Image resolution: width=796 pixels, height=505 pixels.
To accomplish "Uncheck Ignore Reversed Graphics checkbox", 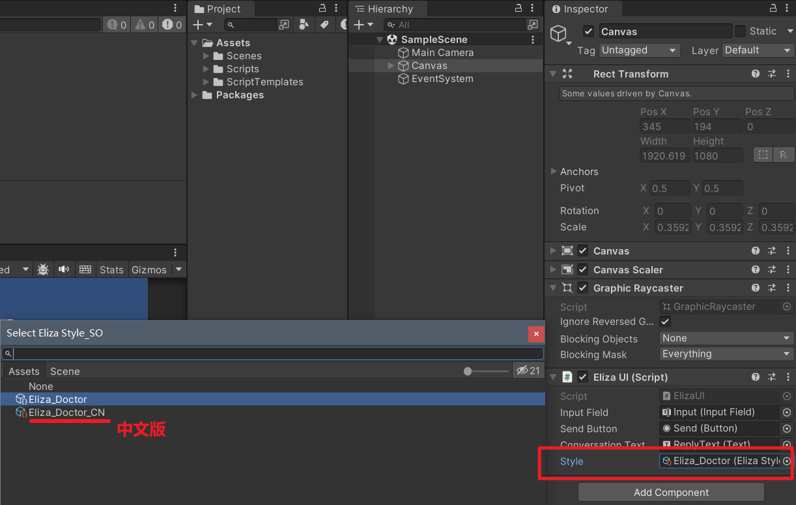I will 665,321.
